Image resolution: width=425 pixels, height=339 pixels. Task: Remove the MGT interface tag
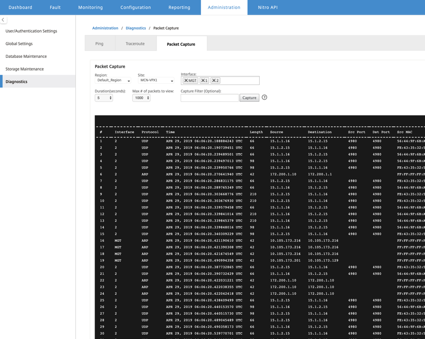tap(186, 80)
